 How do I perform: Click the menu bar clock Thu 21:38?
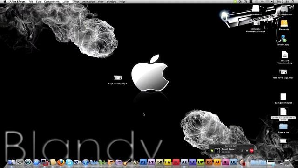click(x=283, y=2)
